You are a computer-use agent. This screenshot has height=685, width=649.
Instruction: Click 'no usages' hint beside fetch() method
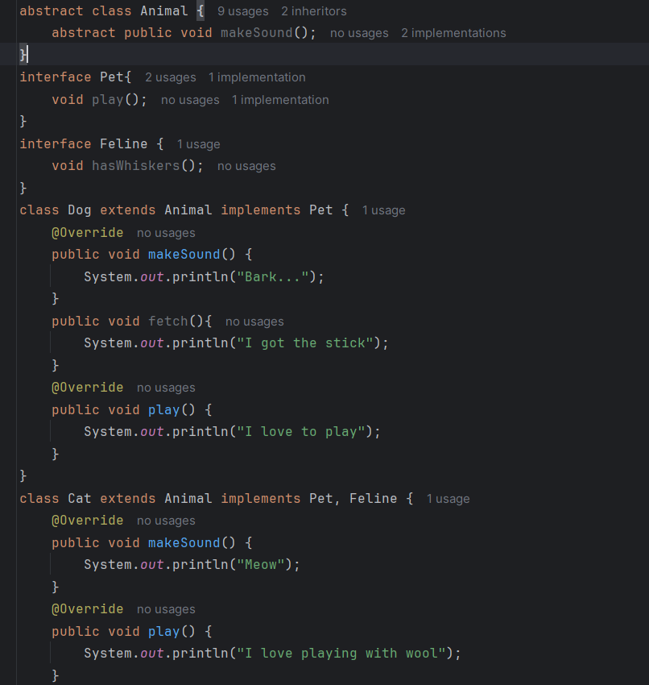254,322
